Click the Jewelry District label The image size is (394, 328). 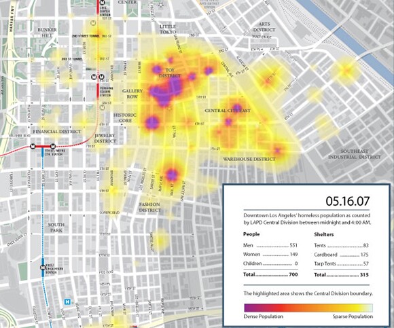click(x=105, y=139)
